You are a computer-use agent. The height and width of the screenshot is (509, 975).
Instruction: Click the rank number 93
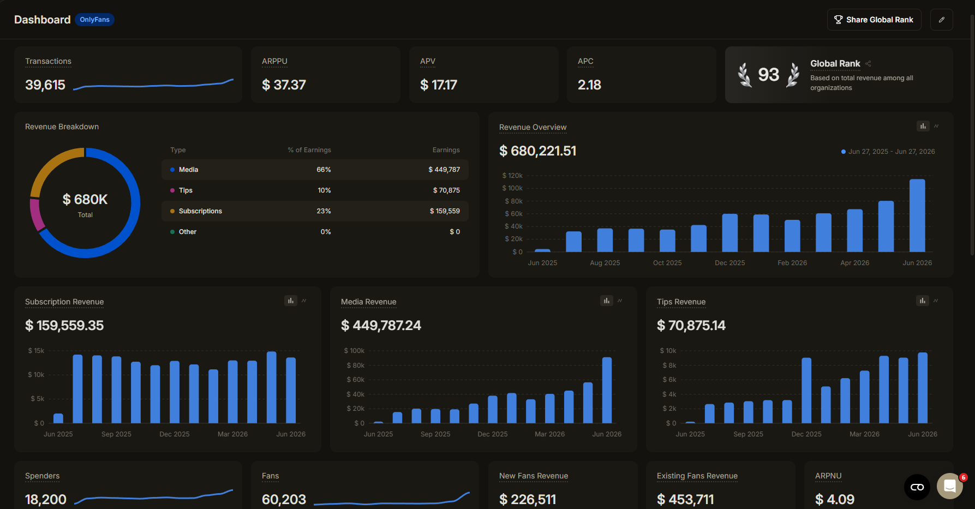(x=768, y=75)
